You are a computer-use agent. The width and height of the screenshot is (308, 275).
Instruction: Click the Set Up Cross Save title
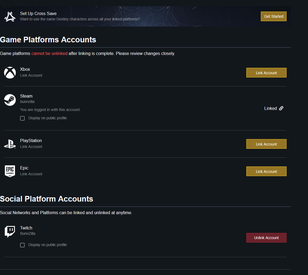(x=38, y=14)
